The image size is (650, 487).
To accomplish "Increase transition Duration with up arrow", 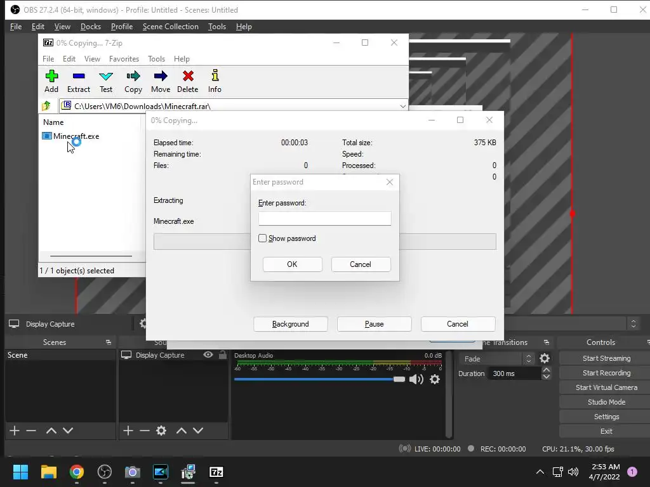I will (x=547, y=370).
